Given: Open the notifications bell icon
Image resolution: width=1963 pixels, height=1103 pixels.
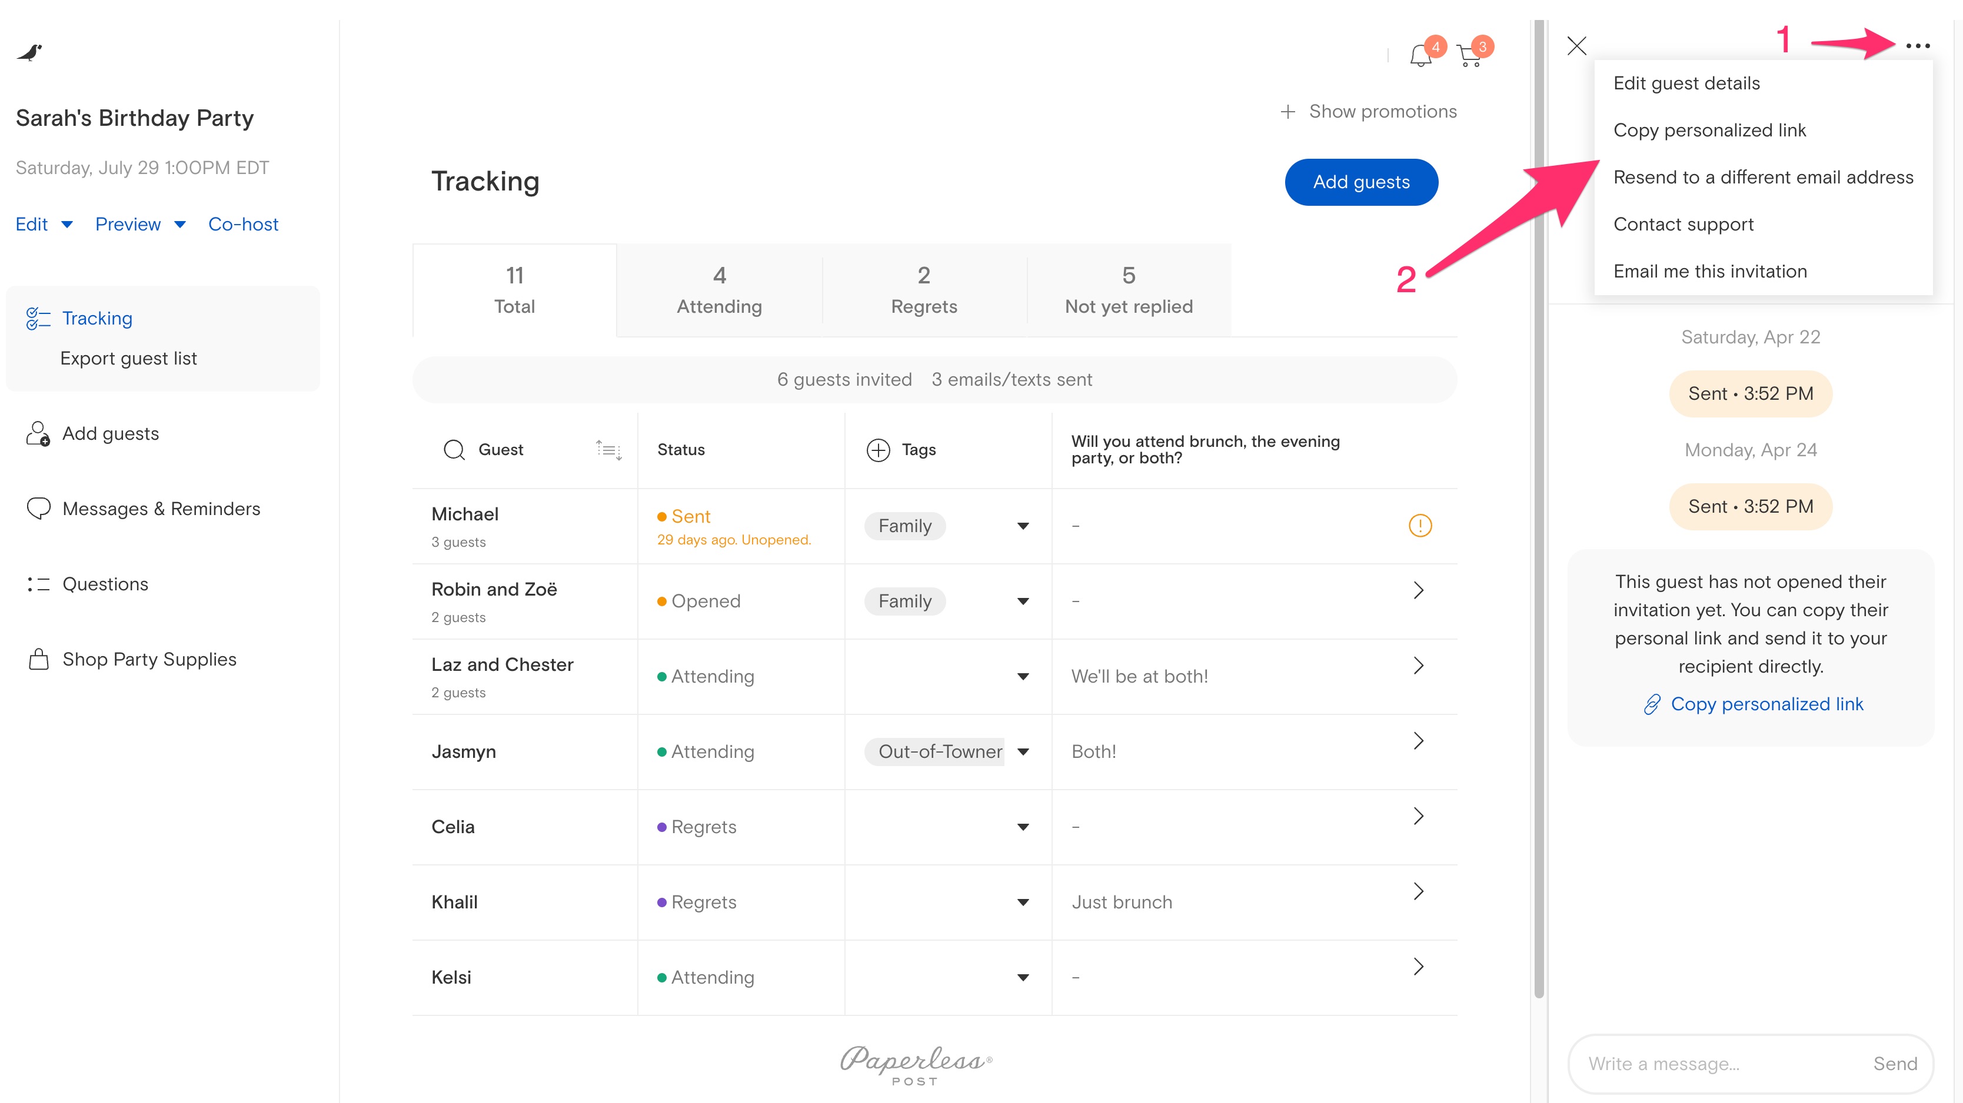Looking at the screenshot, I should click(1420, 56).
